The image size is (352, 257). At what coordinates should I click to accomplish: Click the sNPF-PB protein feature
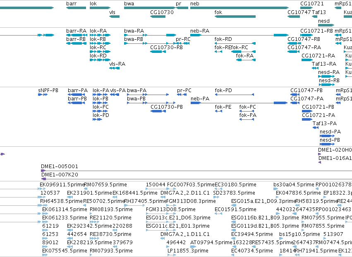tap(43, 95)
